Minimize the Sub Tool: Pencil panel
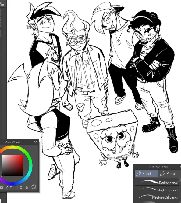This screenshot has height=203, width=181. tap(176, 167)
